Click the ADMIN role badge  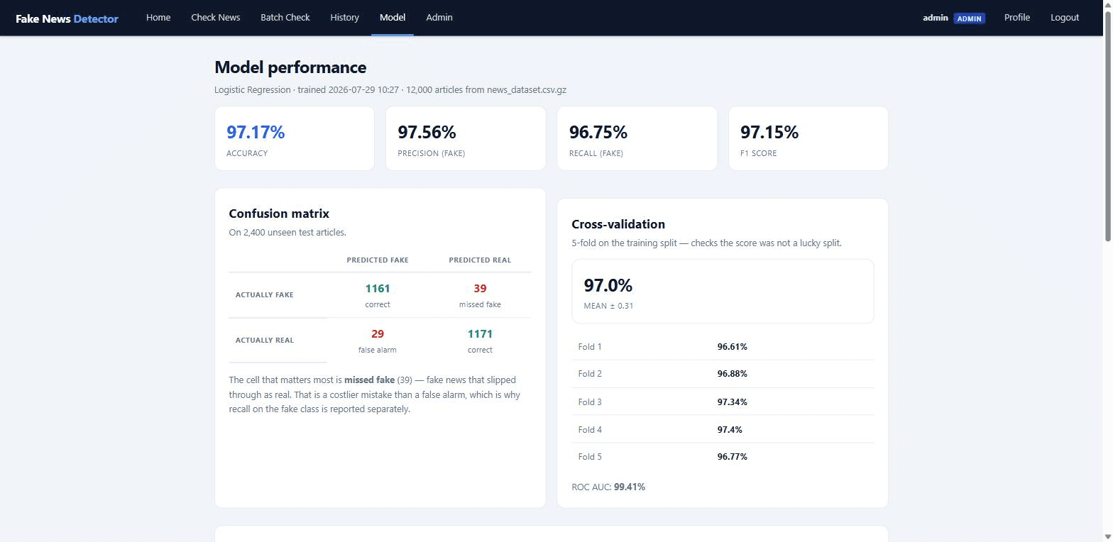click(x=969, y=18)
